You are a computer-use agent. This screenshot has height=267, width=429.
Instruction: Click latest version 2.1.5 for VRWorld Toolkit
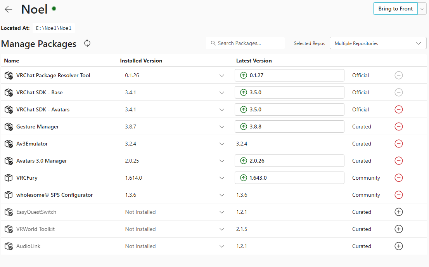pyautogui.click(x=242, y=229)
